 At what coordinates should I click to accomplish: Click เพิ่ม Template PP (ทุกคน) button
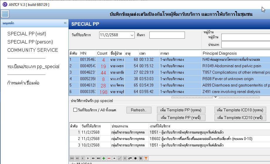tap(181, 110)
